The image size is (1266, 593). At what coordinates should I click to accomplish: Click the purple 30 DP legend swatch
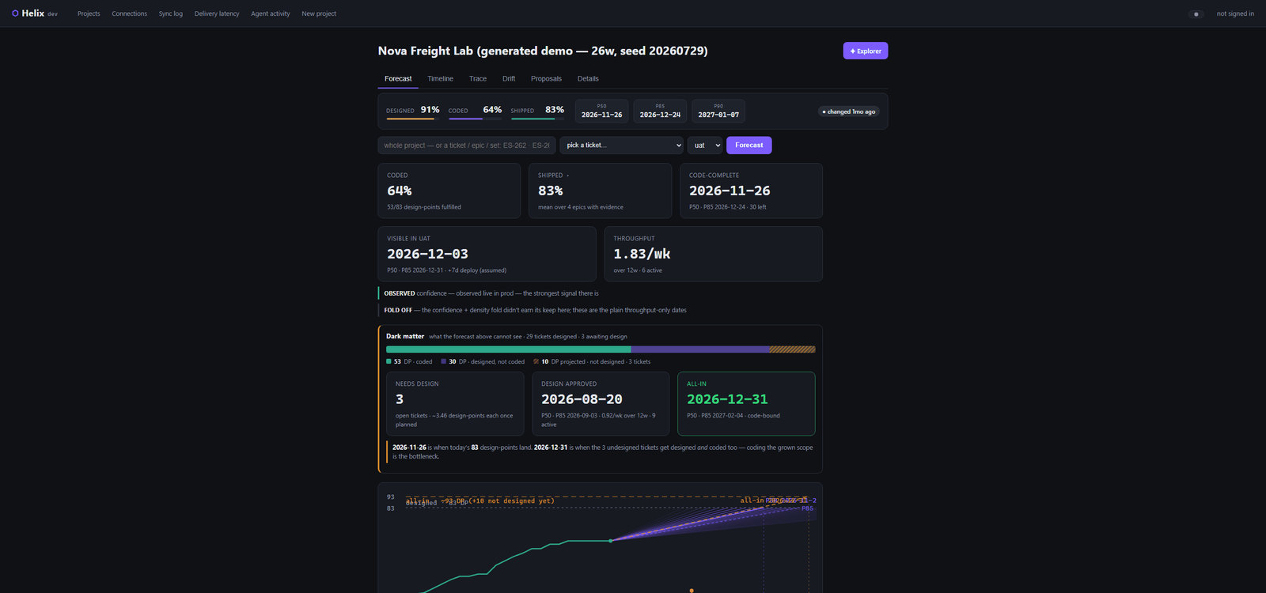coord(443,361)
